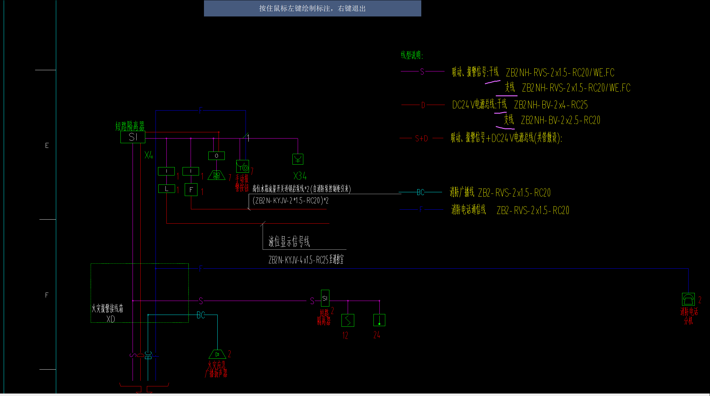Click the red number 12
Image resolution: width=710 pixels, height=396 pixels.
pyautogui.click(x=345, y=335)
